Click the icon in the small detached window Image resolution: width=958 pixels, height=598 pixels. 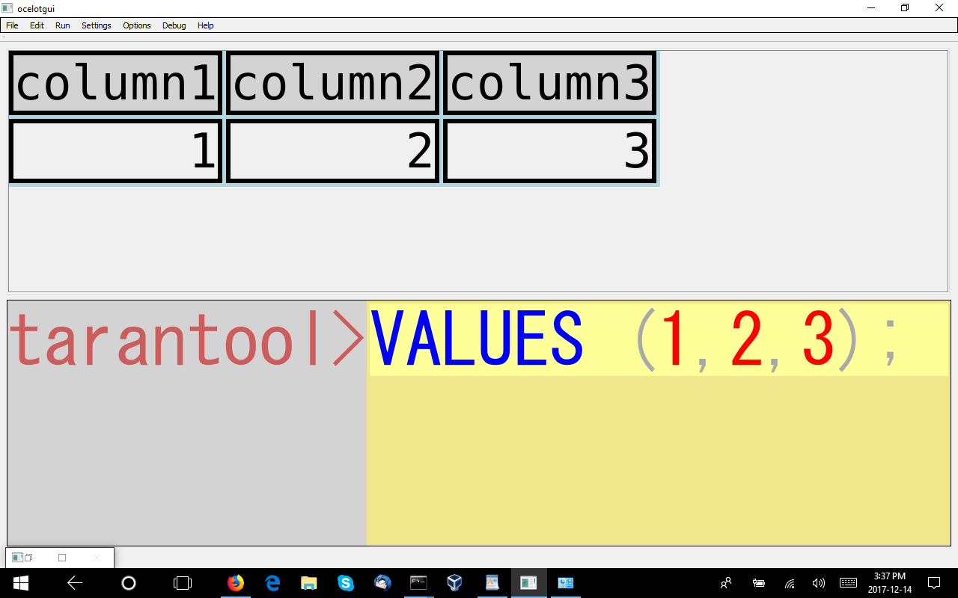[17, 558]
